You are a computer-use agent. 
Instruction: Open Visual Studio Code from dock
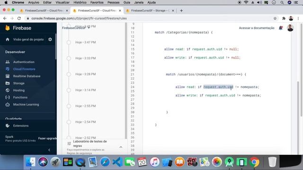coord(118,161)
